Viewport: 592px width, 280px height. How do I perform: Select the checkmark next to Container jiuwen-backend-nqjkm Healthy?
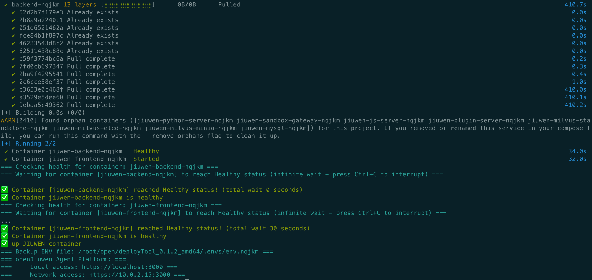tap(6, 151)
